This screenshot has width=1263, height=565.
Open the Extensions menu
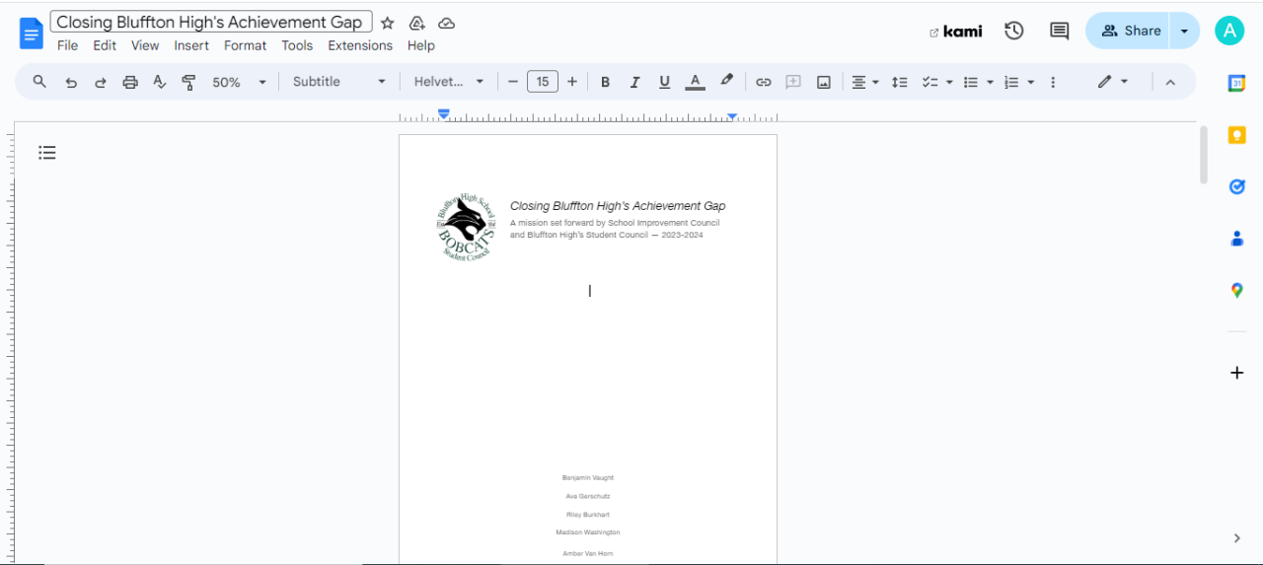click(360, 45)
